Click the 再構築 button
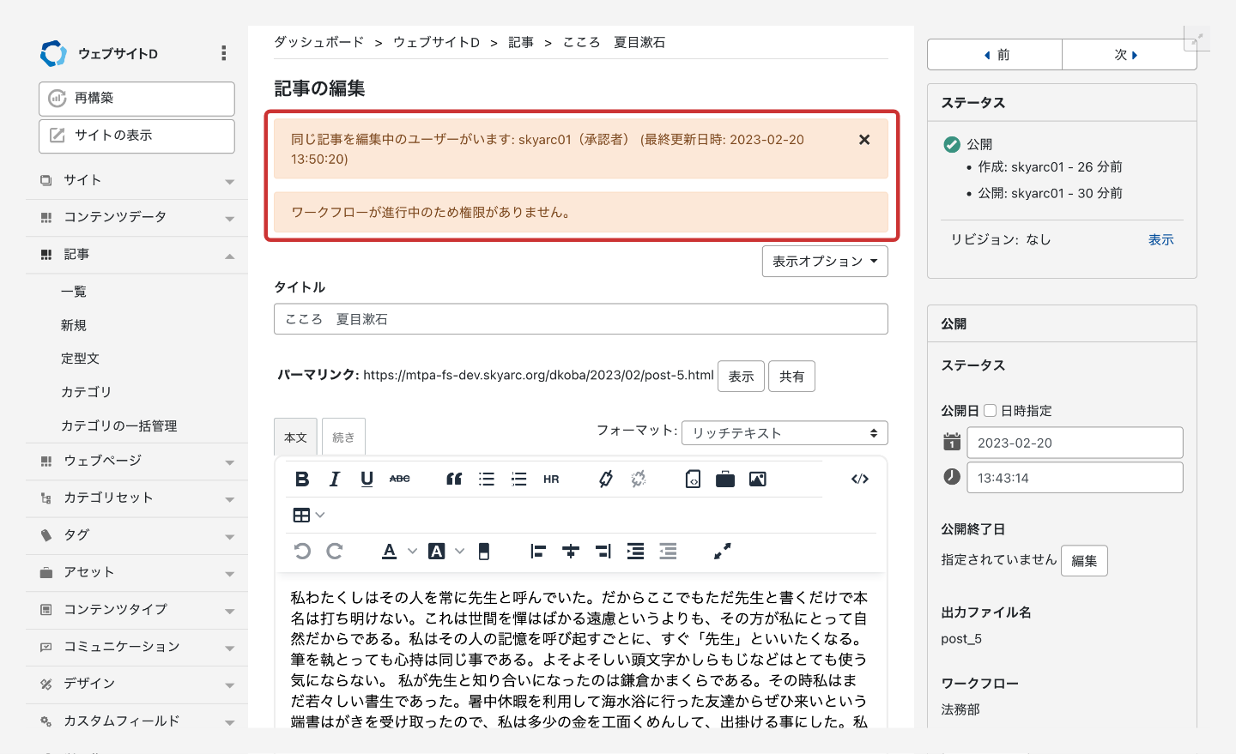The height and width of the screenshot is (754, 1236). (x=136, y=99)
